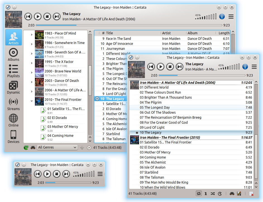Screen dimensions: 263x202
Task: Open the Dynamic playlists view
Action: click(x=13, y=87)
